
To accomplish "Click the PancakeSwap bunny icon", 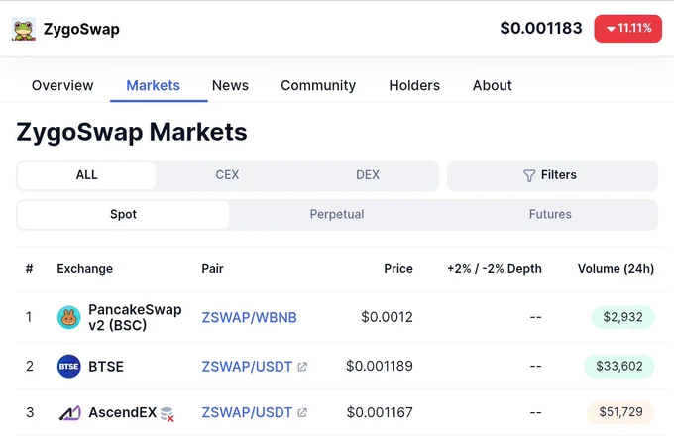I will [68, 318].
